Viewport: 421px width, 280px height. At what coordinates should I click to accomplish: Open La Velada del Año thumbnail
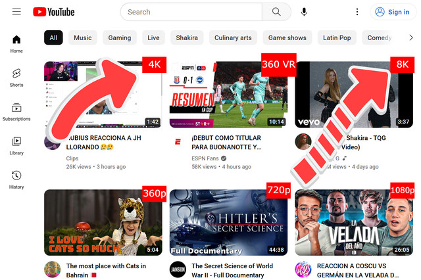pyautogui.click(x=354, y=222)
